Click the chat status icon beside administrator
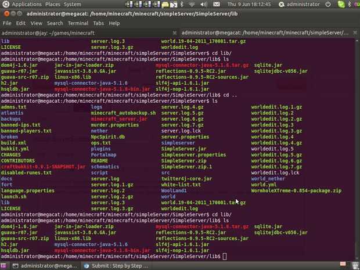 [282, 4]
